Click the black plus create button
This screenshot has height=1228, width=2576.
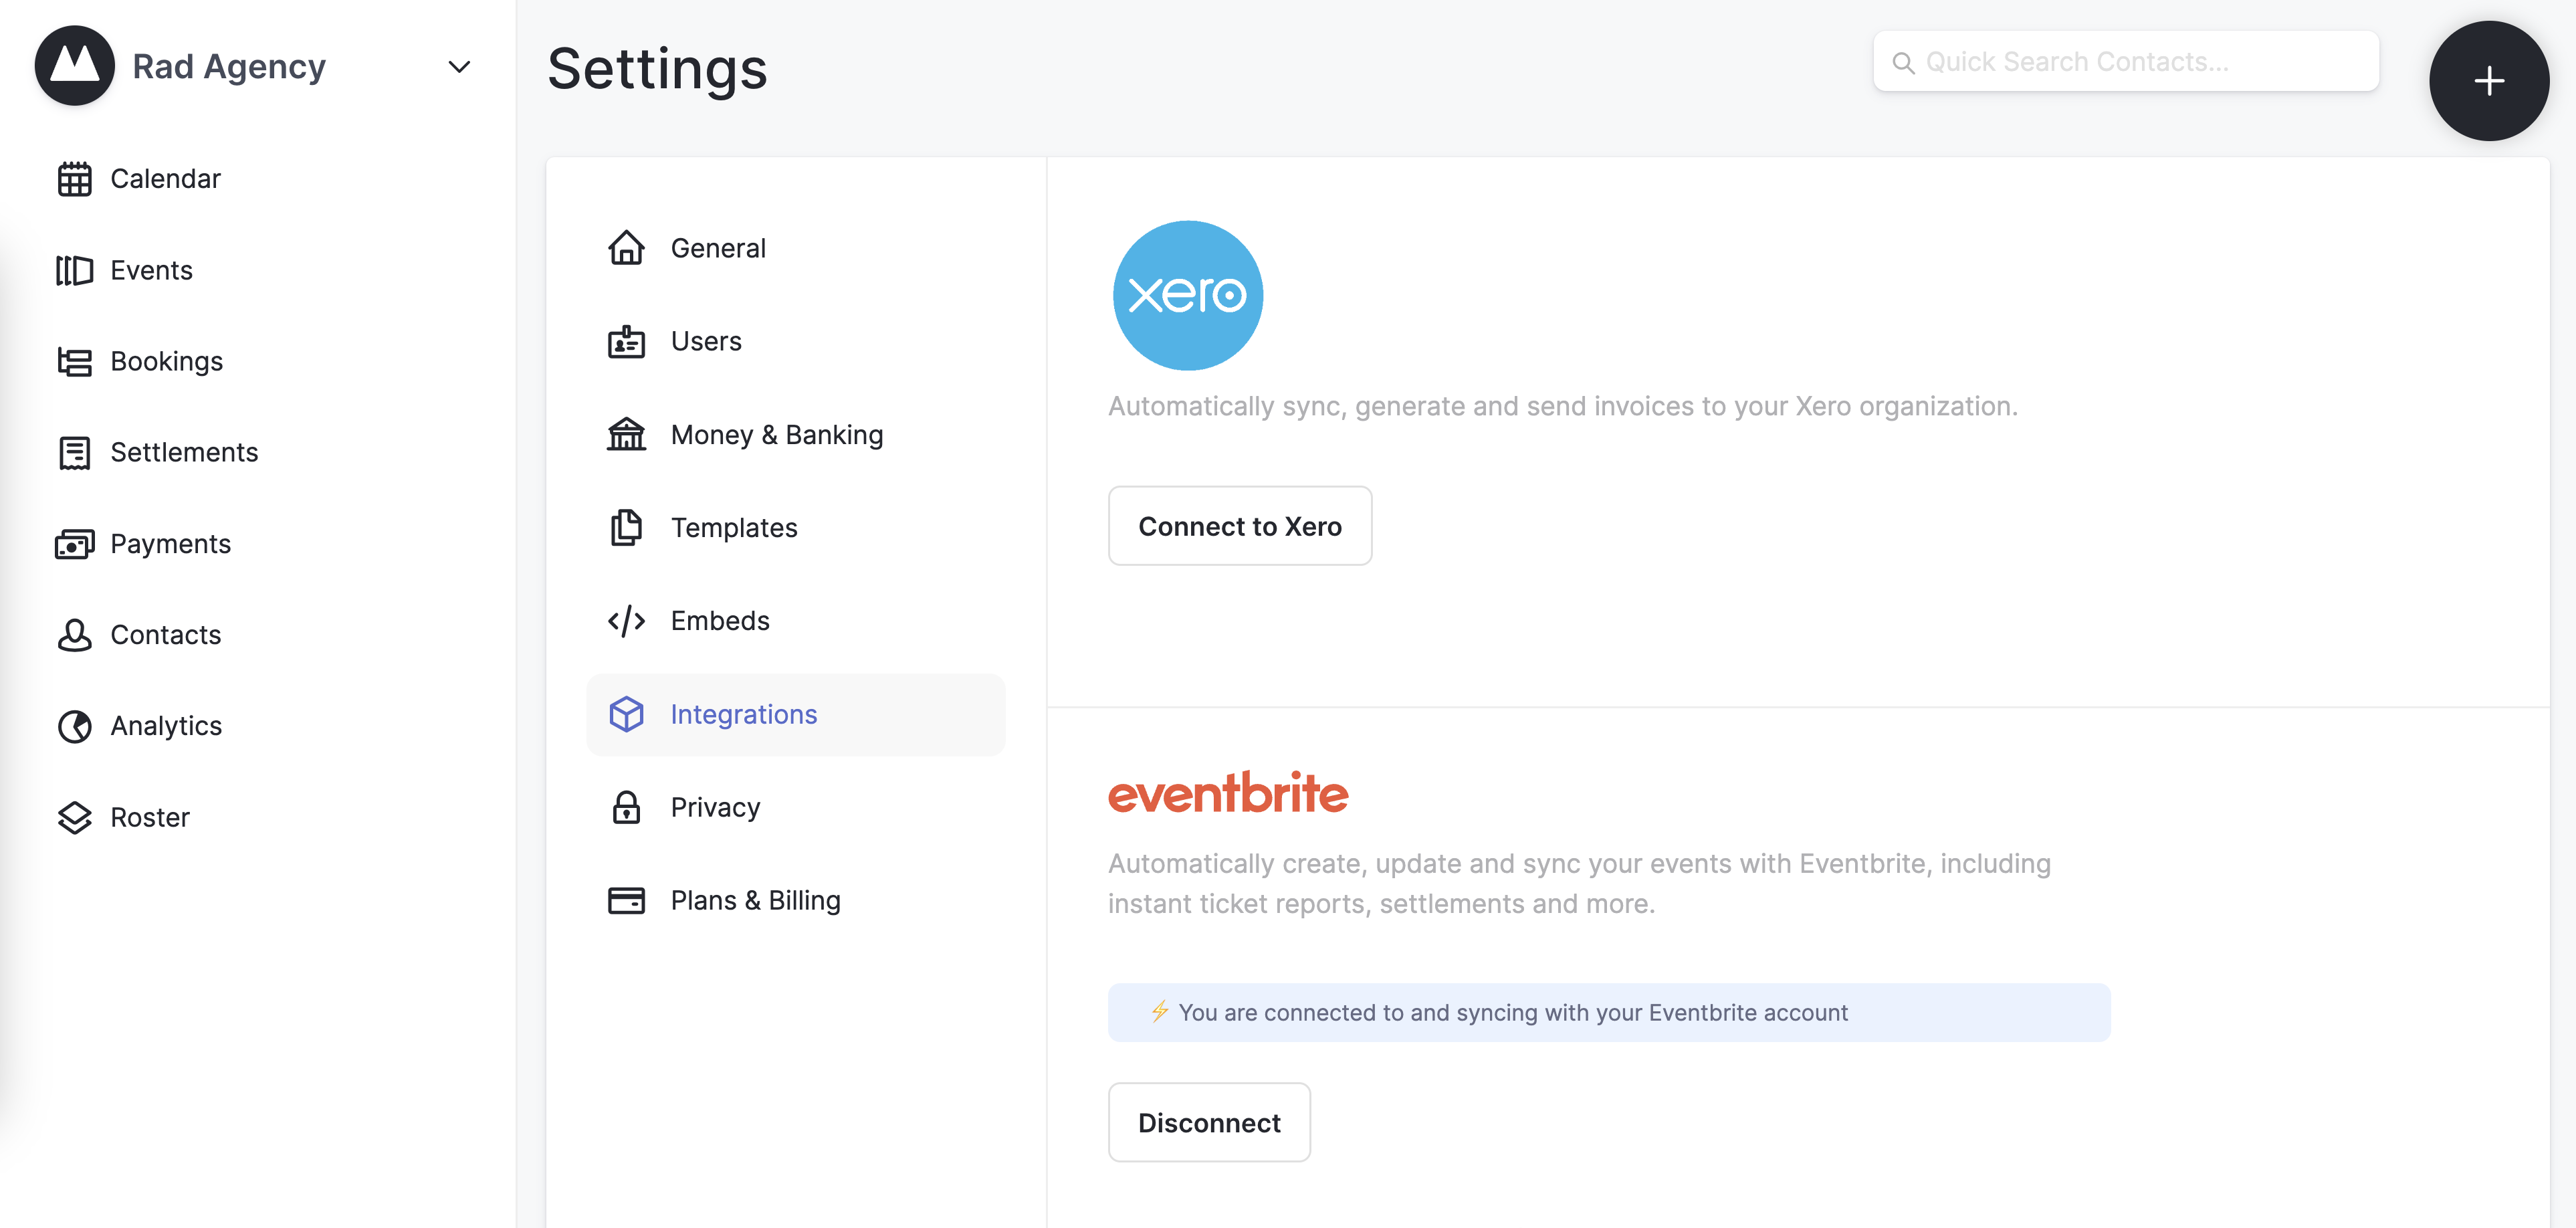click(2488, 80)
